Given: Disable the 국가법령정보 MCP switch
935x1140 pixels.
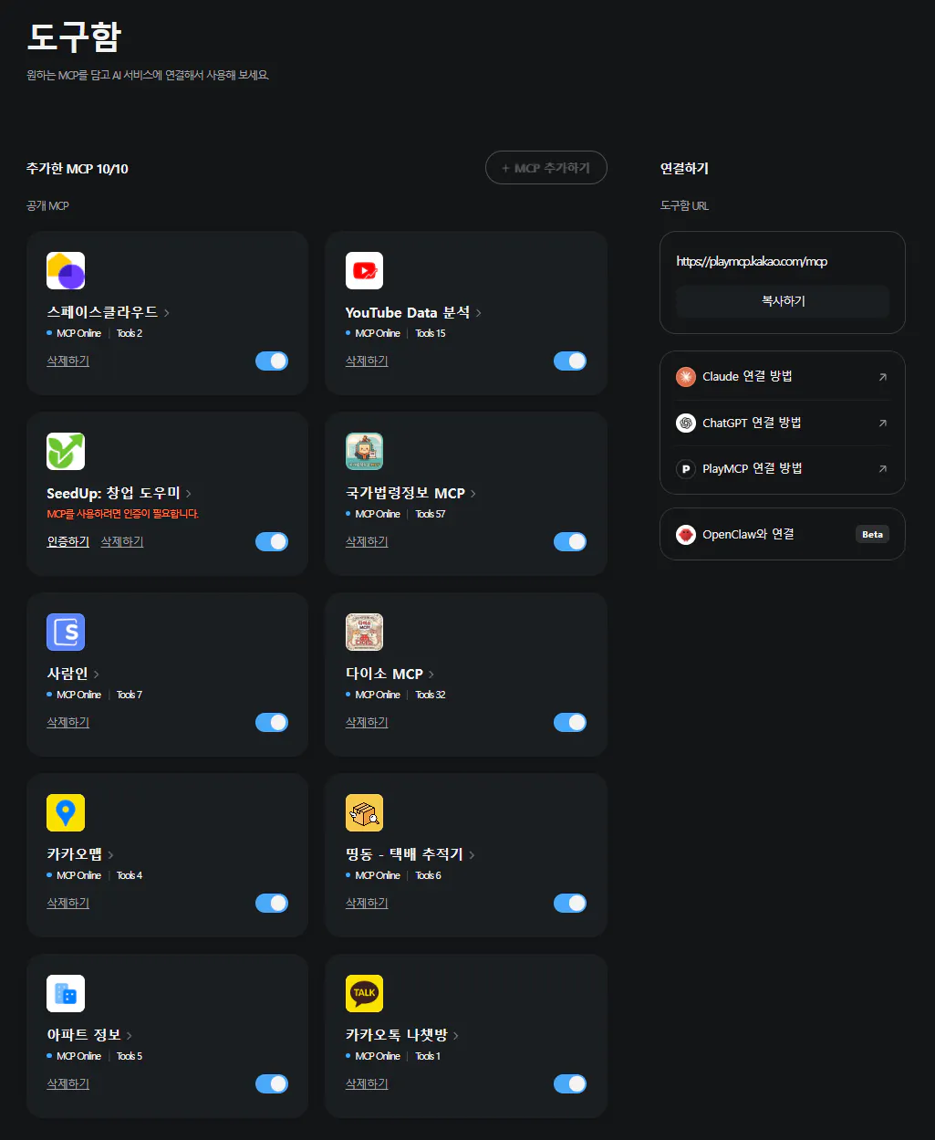Looking at the screenshot, I should click(570, 541).
